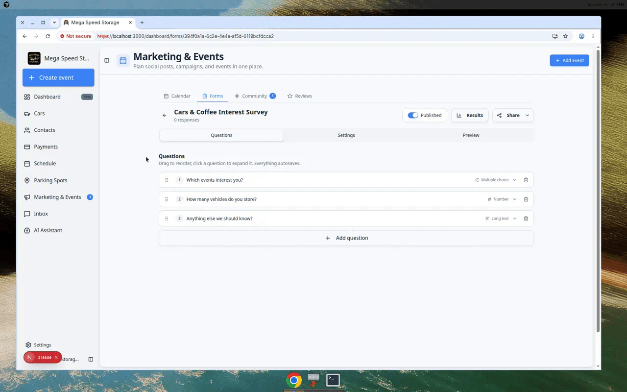Open the middle dock application icon

click(313, 380)
